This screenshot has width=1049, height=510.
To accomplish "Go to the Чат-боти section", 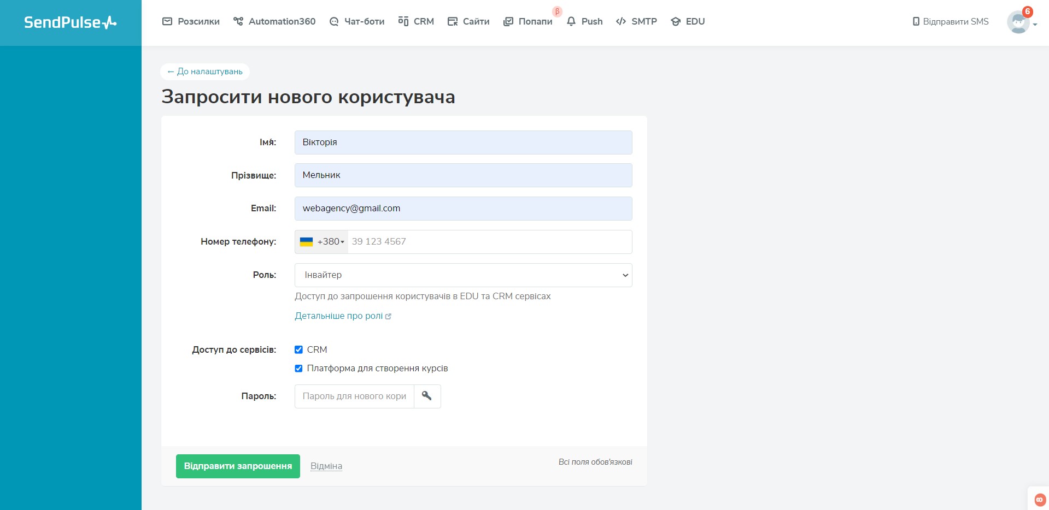I will point(357,21).
